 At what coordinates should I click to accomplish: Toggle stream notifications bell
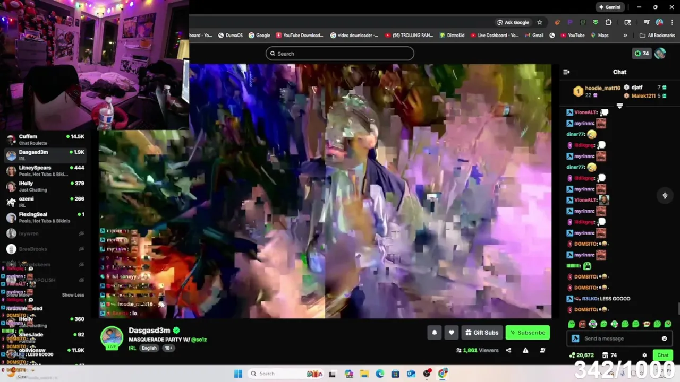(x=434, y=333)
